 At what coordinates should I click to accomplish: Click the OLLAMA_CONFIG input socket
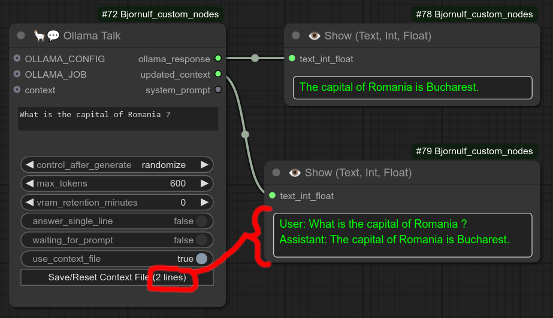click(17, 59)
